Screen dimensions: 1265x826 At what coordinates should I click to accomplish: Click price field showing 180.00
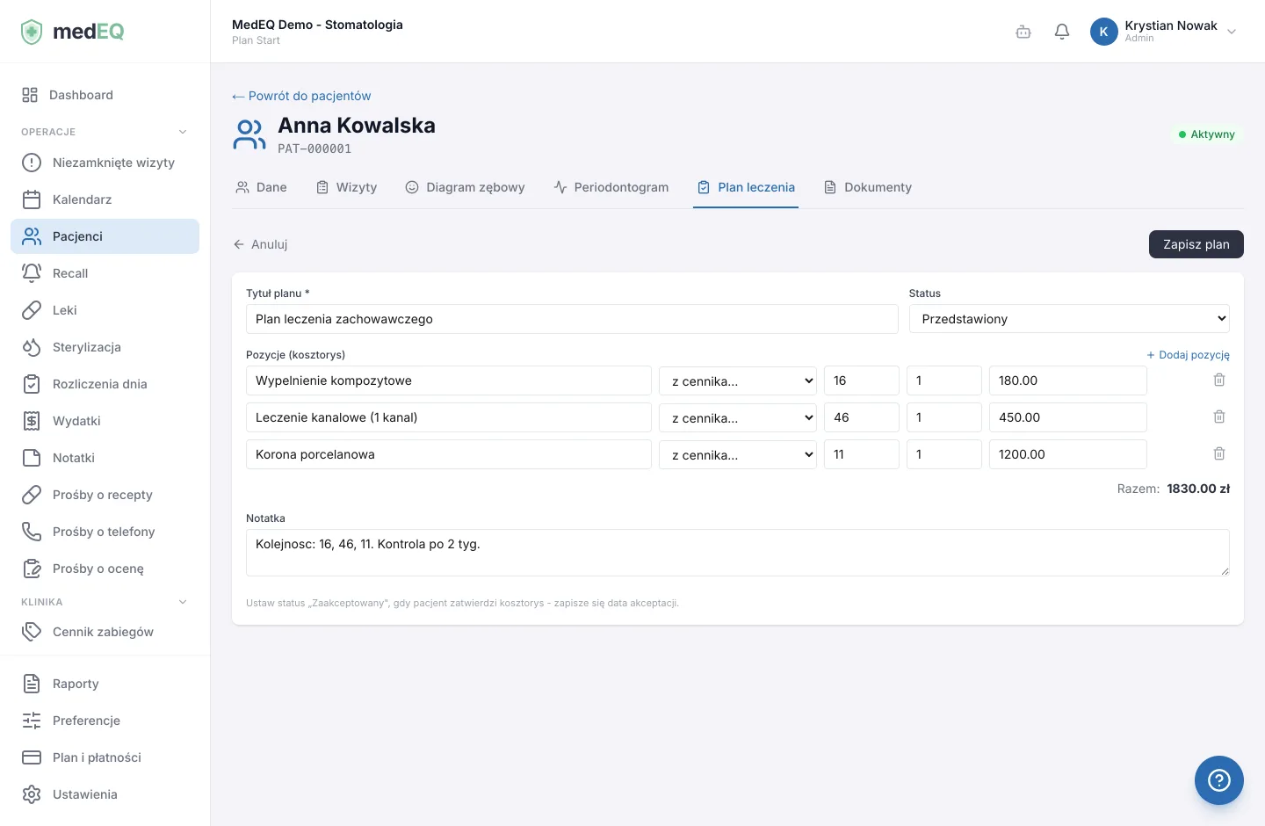point(1068,380)
